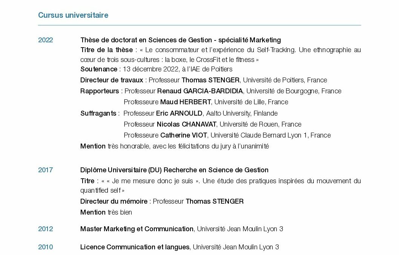The height and width of the screenshot is (255, 399).
Task: Click the Mention très bien line
Action: (x=106, y=212)
